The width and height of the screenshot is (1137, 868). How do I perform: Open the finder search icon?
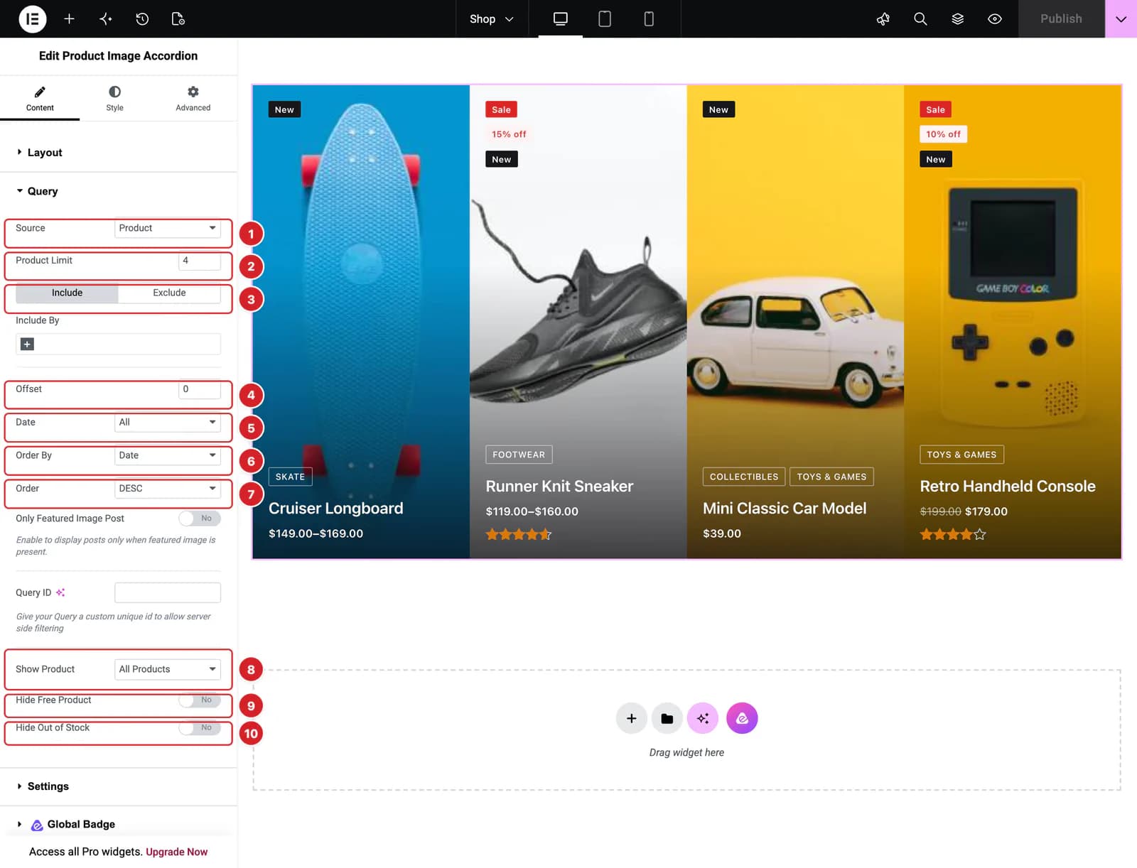tap(920, 19)
